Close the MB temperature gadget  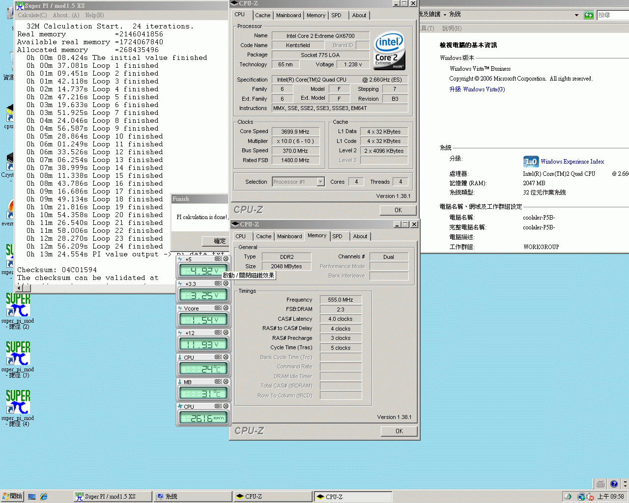(x=226, y=382)
